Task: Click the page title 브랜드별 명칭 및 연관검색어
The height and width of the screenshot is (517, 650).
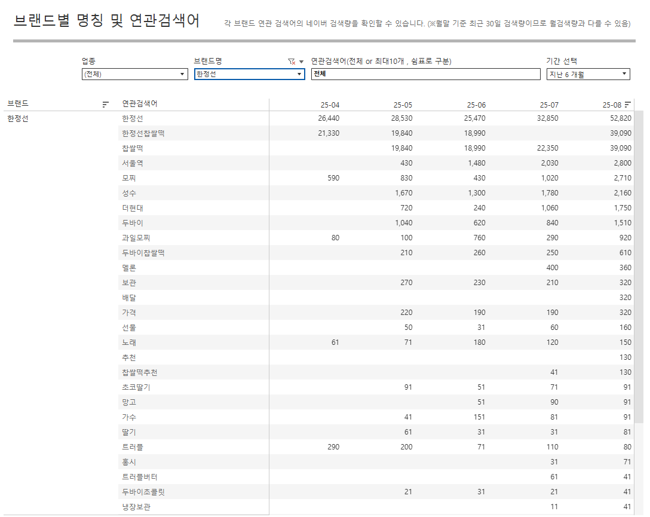Action: (x=106, y=20)
